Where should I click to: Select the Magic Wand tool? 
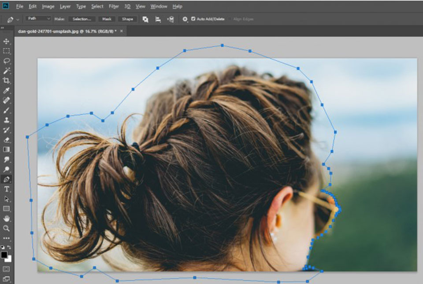click(6, 70)
